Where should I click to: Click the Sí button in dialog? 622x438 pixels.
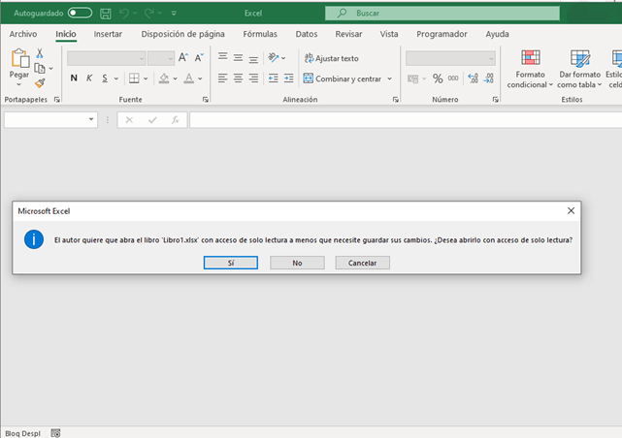point(231,263)
